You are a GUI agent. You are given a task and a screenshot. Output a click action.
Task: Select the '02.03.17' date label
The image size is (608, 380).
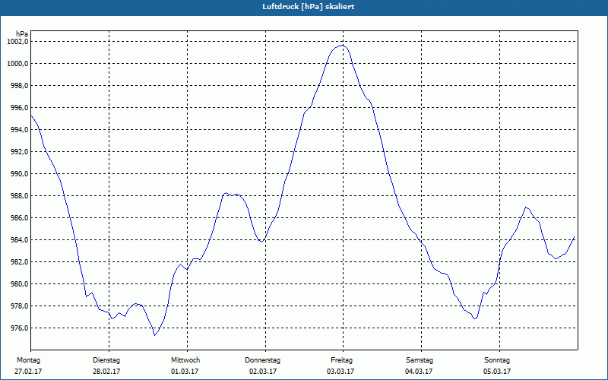tap(263, 372)
